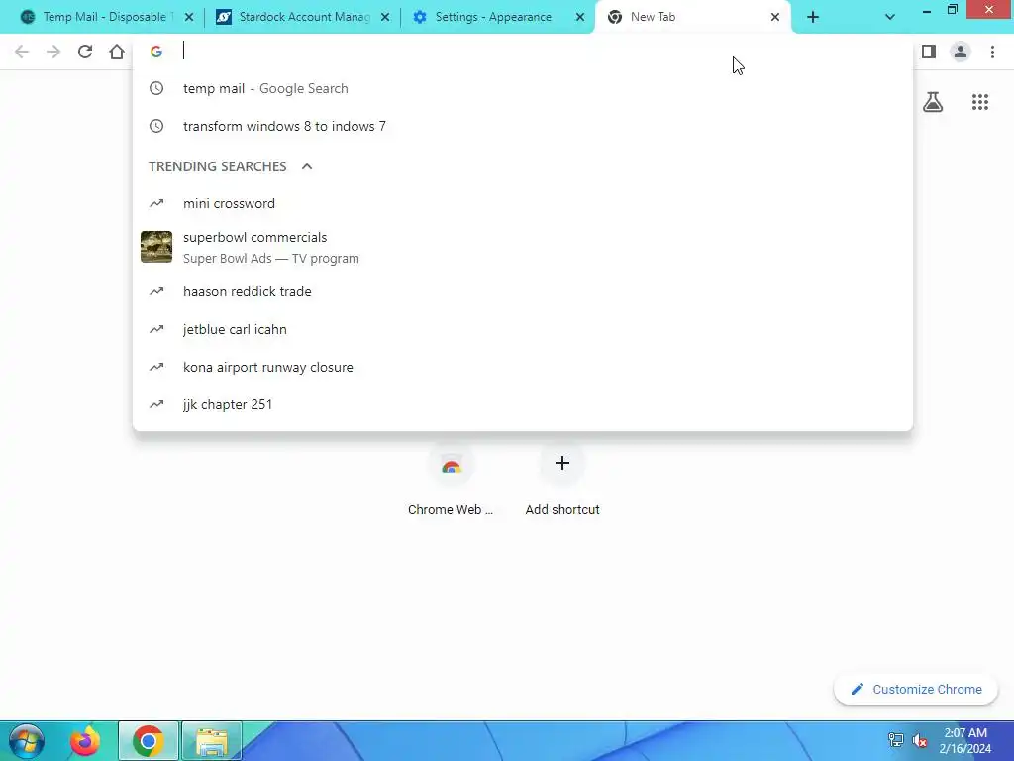Open the Chrome three-dot menu

point(992,52)
